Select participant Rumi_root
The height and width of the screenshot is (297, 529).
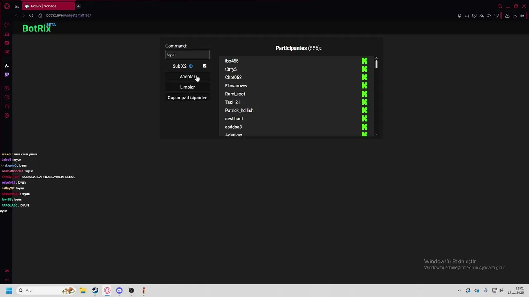(x=235, y=94)
